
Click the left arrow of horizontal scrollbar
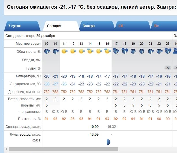[6, 149]
